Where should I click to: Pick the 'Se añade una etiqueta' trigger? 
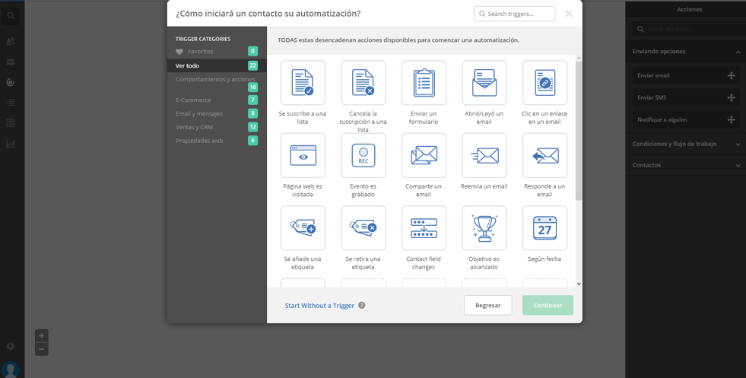tap(303, 228)
